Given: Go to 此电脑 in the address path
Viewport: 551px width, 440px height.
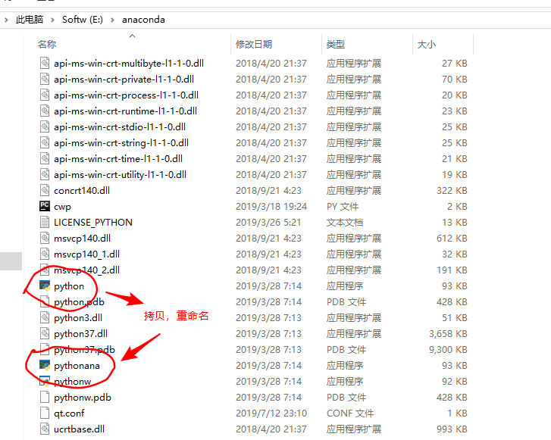Looking at the screenshot, I should [x=29, y=20].
